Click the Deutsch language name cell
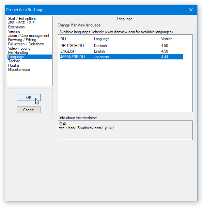This screenshot has height=207, width=203. tap(101, 46)
